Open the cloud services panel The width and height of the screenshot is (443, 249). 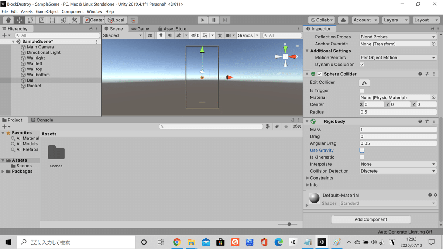343,20
